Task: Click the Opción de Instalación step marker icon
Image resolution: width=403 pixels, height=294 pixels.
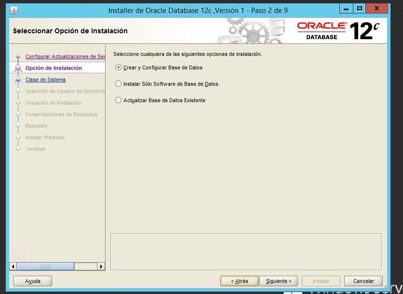Action: click(x=18, y=68)
